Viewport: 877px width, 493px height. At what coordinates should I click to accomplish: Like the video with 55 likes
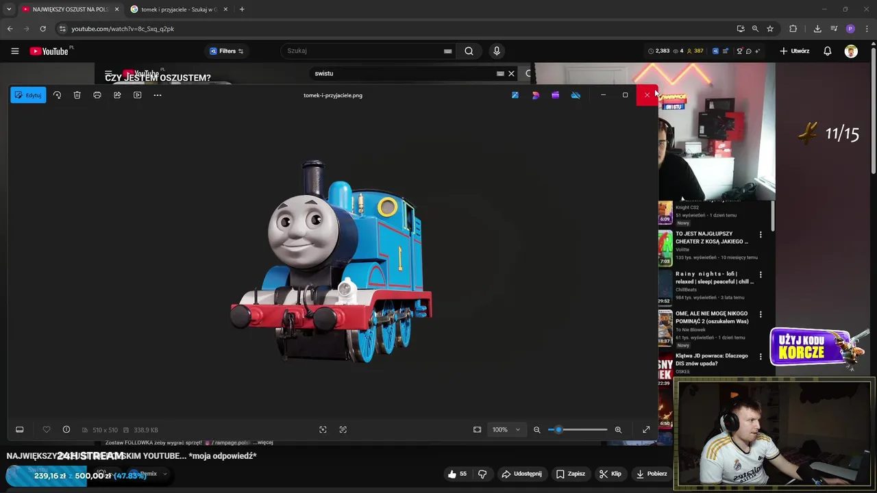point(457,474)
